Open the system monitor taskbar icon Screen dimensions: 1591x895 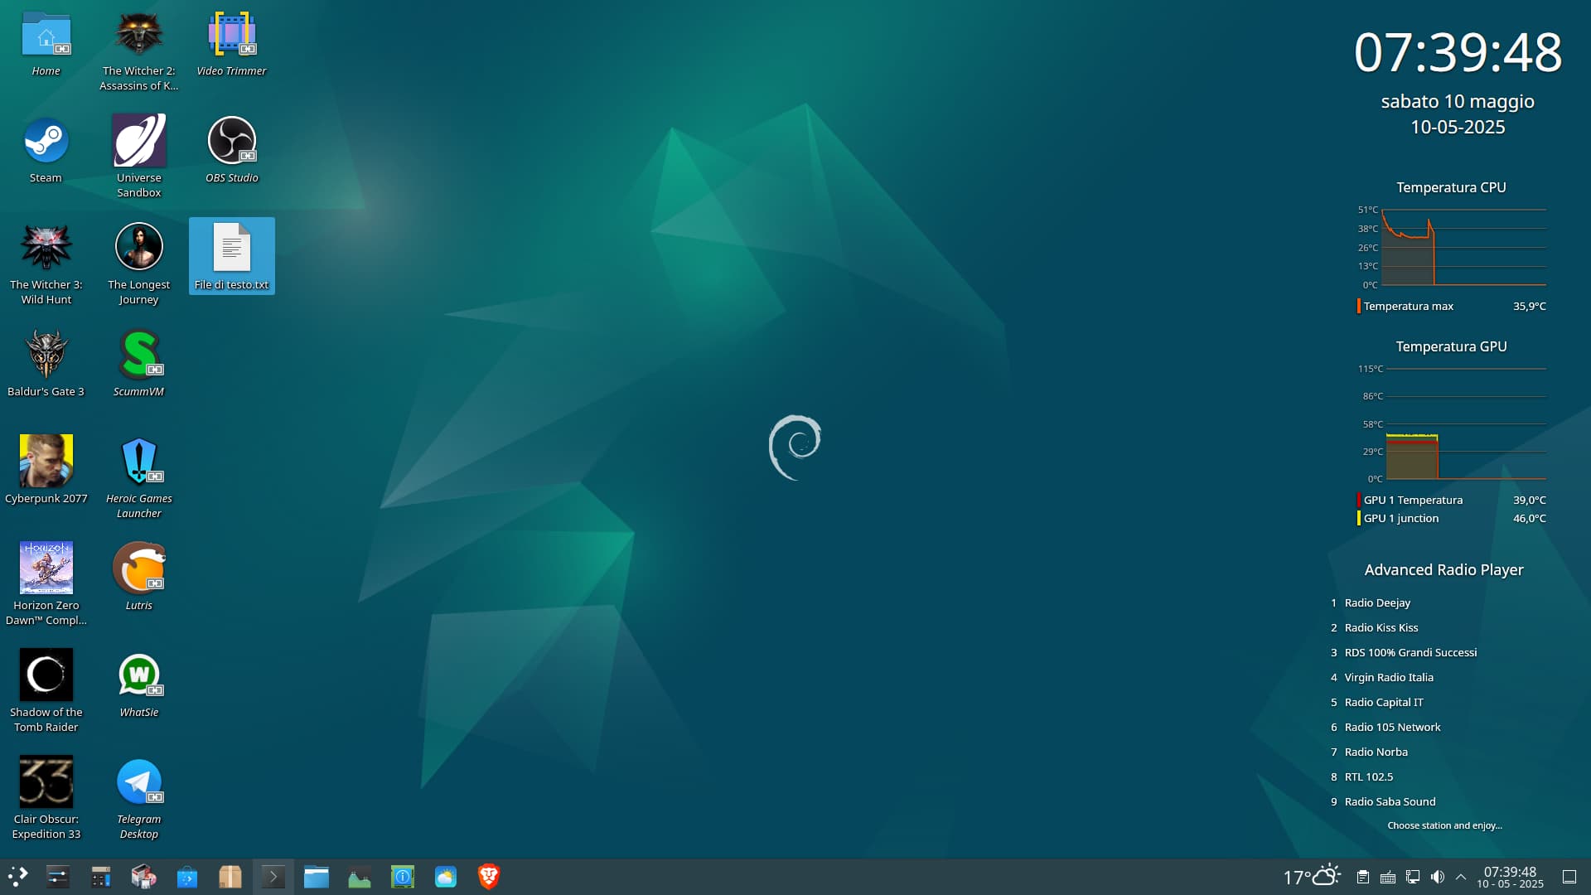pyautogui.click(x=360, y=877)
